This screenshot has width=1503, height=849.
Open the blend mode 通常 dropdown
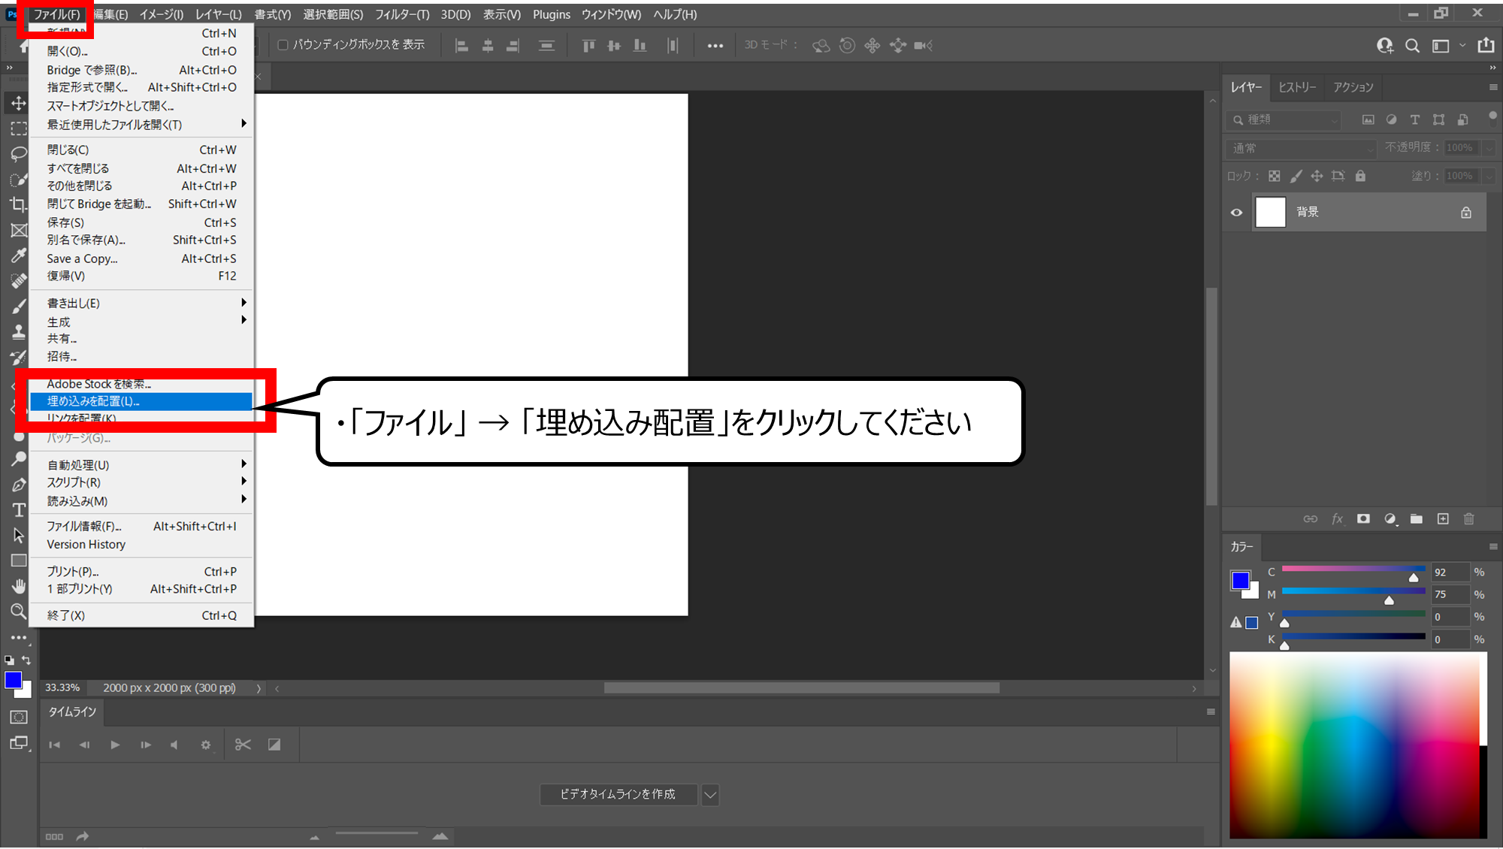point(1302,149)
